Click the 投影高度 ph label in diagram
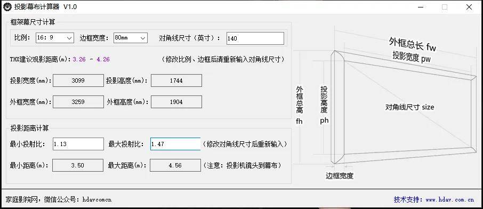 pyautogui.click(x=324, y=105)
